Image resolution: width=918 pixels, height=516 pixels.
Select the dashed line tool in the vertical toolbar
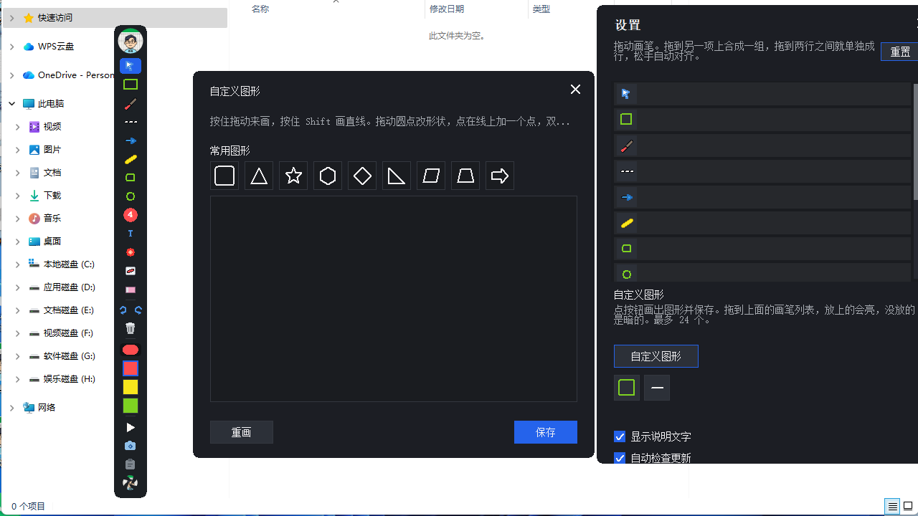point(131,123)
